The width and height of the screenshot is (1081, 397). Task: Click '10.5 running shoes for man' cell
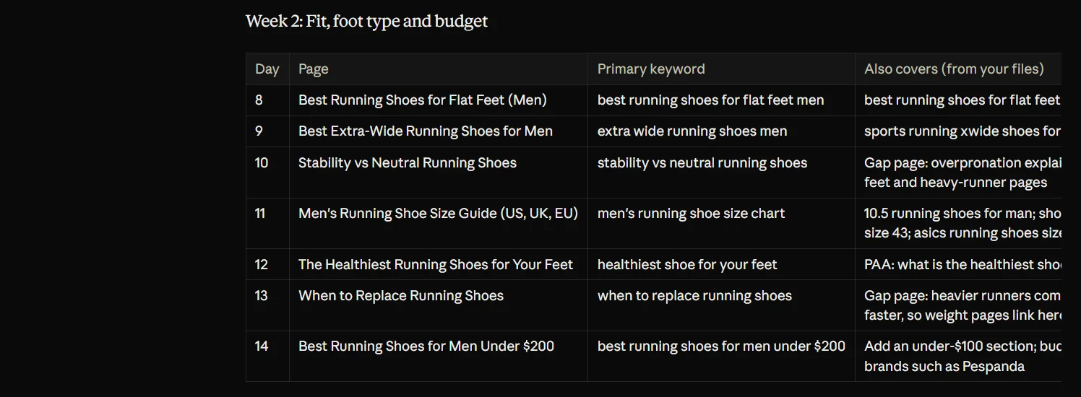(958, 223)
